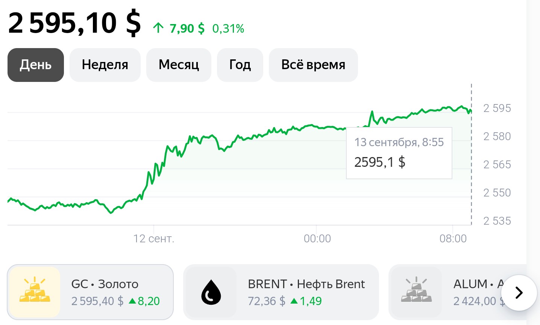Click the dashed vertical cursor line on chart
The image size is (540, 325).
click(471, 154)
